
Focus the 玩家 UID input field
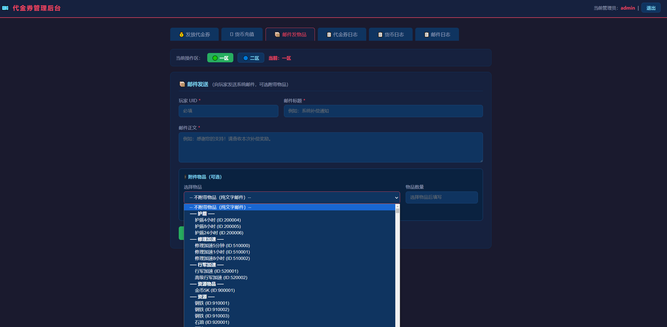pyautogui.click(x=228, y=111)
